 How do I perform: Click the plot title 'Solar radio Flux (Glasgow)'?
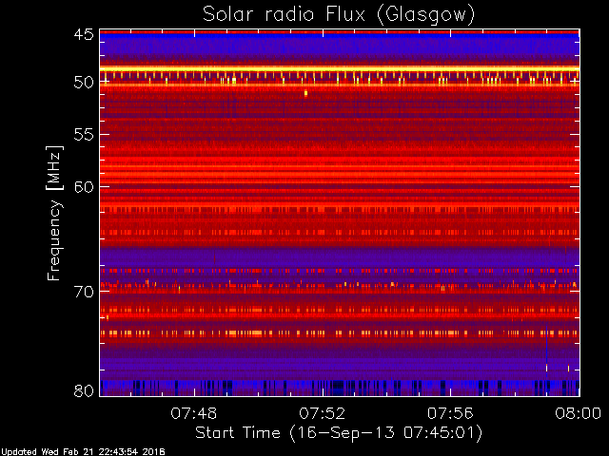click(339, 15)
